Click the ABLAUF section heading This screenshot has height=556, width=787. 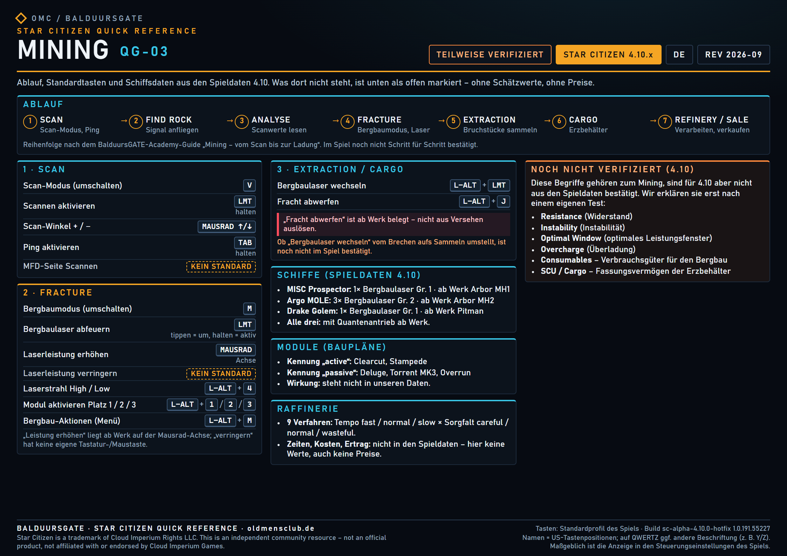coord(43,104)
